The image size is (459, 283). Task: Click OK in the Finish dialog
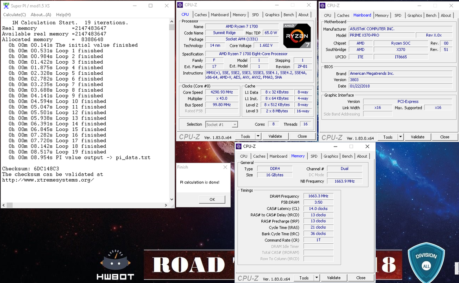[212, 199]
